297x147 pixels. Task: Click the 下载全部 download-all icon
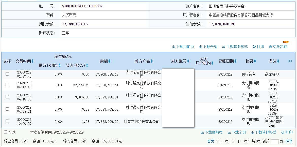[x=200, y=47]
